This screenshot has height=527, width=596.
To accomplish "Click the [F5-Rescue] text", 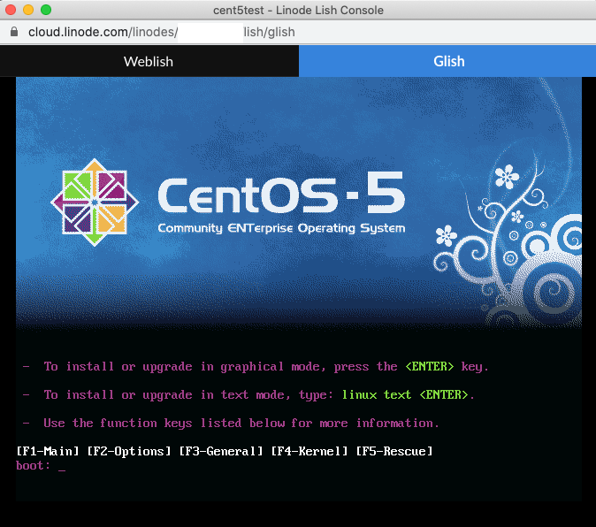I will click(394, 451).
